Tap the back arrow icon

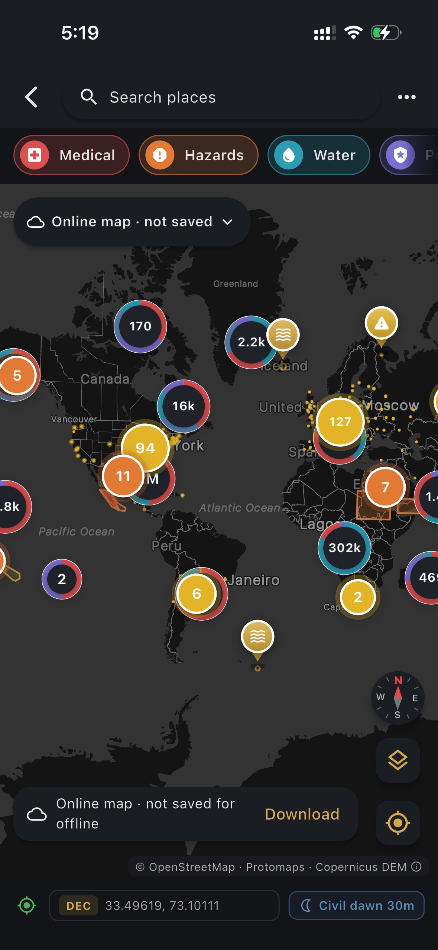[x=31, y=97]
